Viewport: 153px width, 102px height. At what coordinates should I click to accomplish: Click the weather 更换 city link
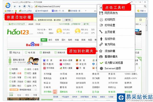tap(51, 33)
